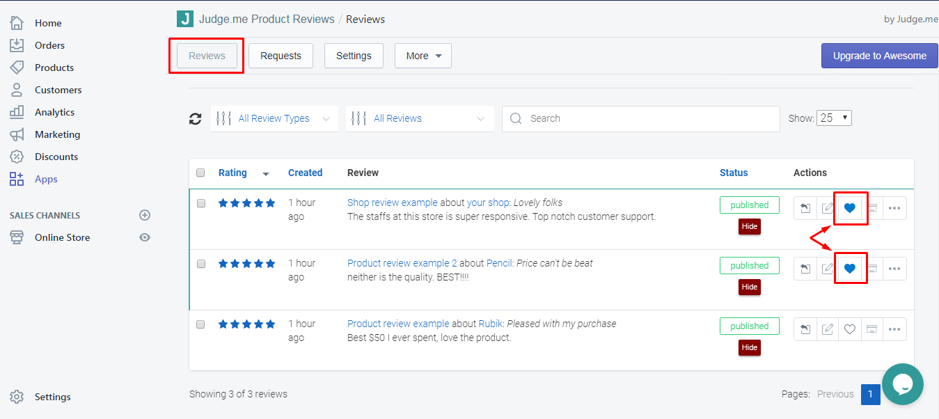Switch to the Requests tab
Viewport: 939px width, 419px height.
pyautogui.click(x=281, y=56)
